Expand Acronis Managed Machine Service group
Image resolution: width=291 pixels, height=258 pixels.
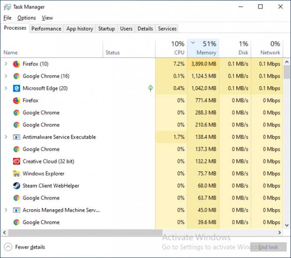pos(6,210)
